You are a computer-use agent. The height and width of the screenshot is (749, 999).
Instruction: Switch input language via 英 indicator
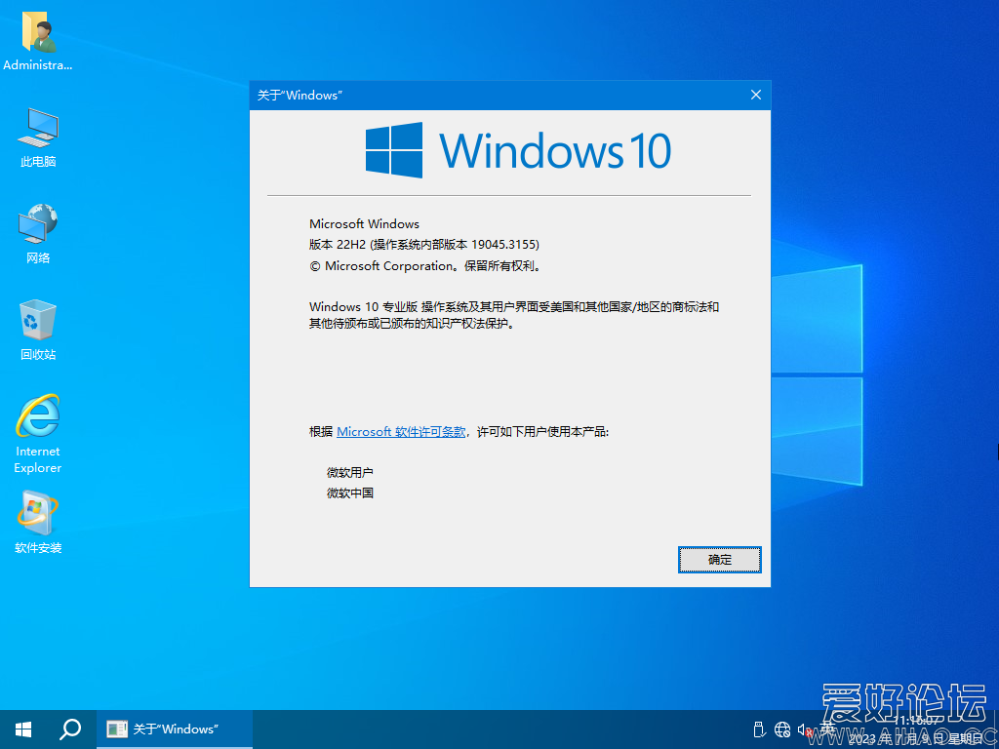(x=827, y=729)
